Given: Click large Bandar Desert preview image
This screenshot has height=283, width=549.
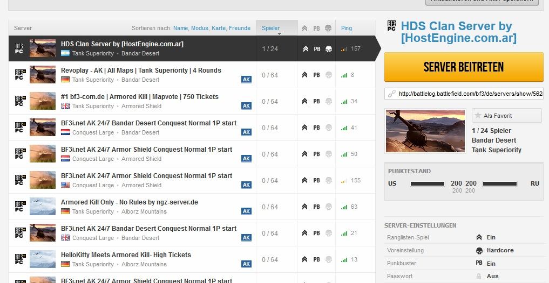Looking at the screenshot, I should [x=425, y=131].
